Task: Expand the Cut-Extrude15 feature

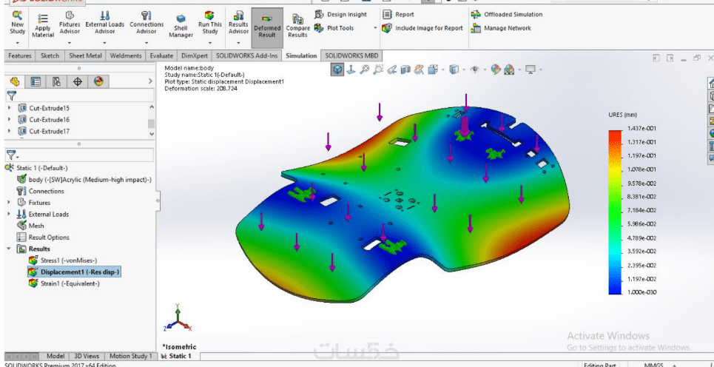Action: 10,108
